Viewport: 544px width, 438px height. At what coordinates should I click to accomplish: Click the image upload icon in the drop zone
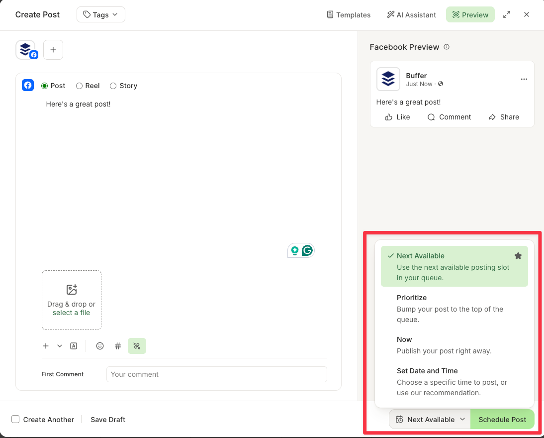pyautogui.click(x=72, y=289)
